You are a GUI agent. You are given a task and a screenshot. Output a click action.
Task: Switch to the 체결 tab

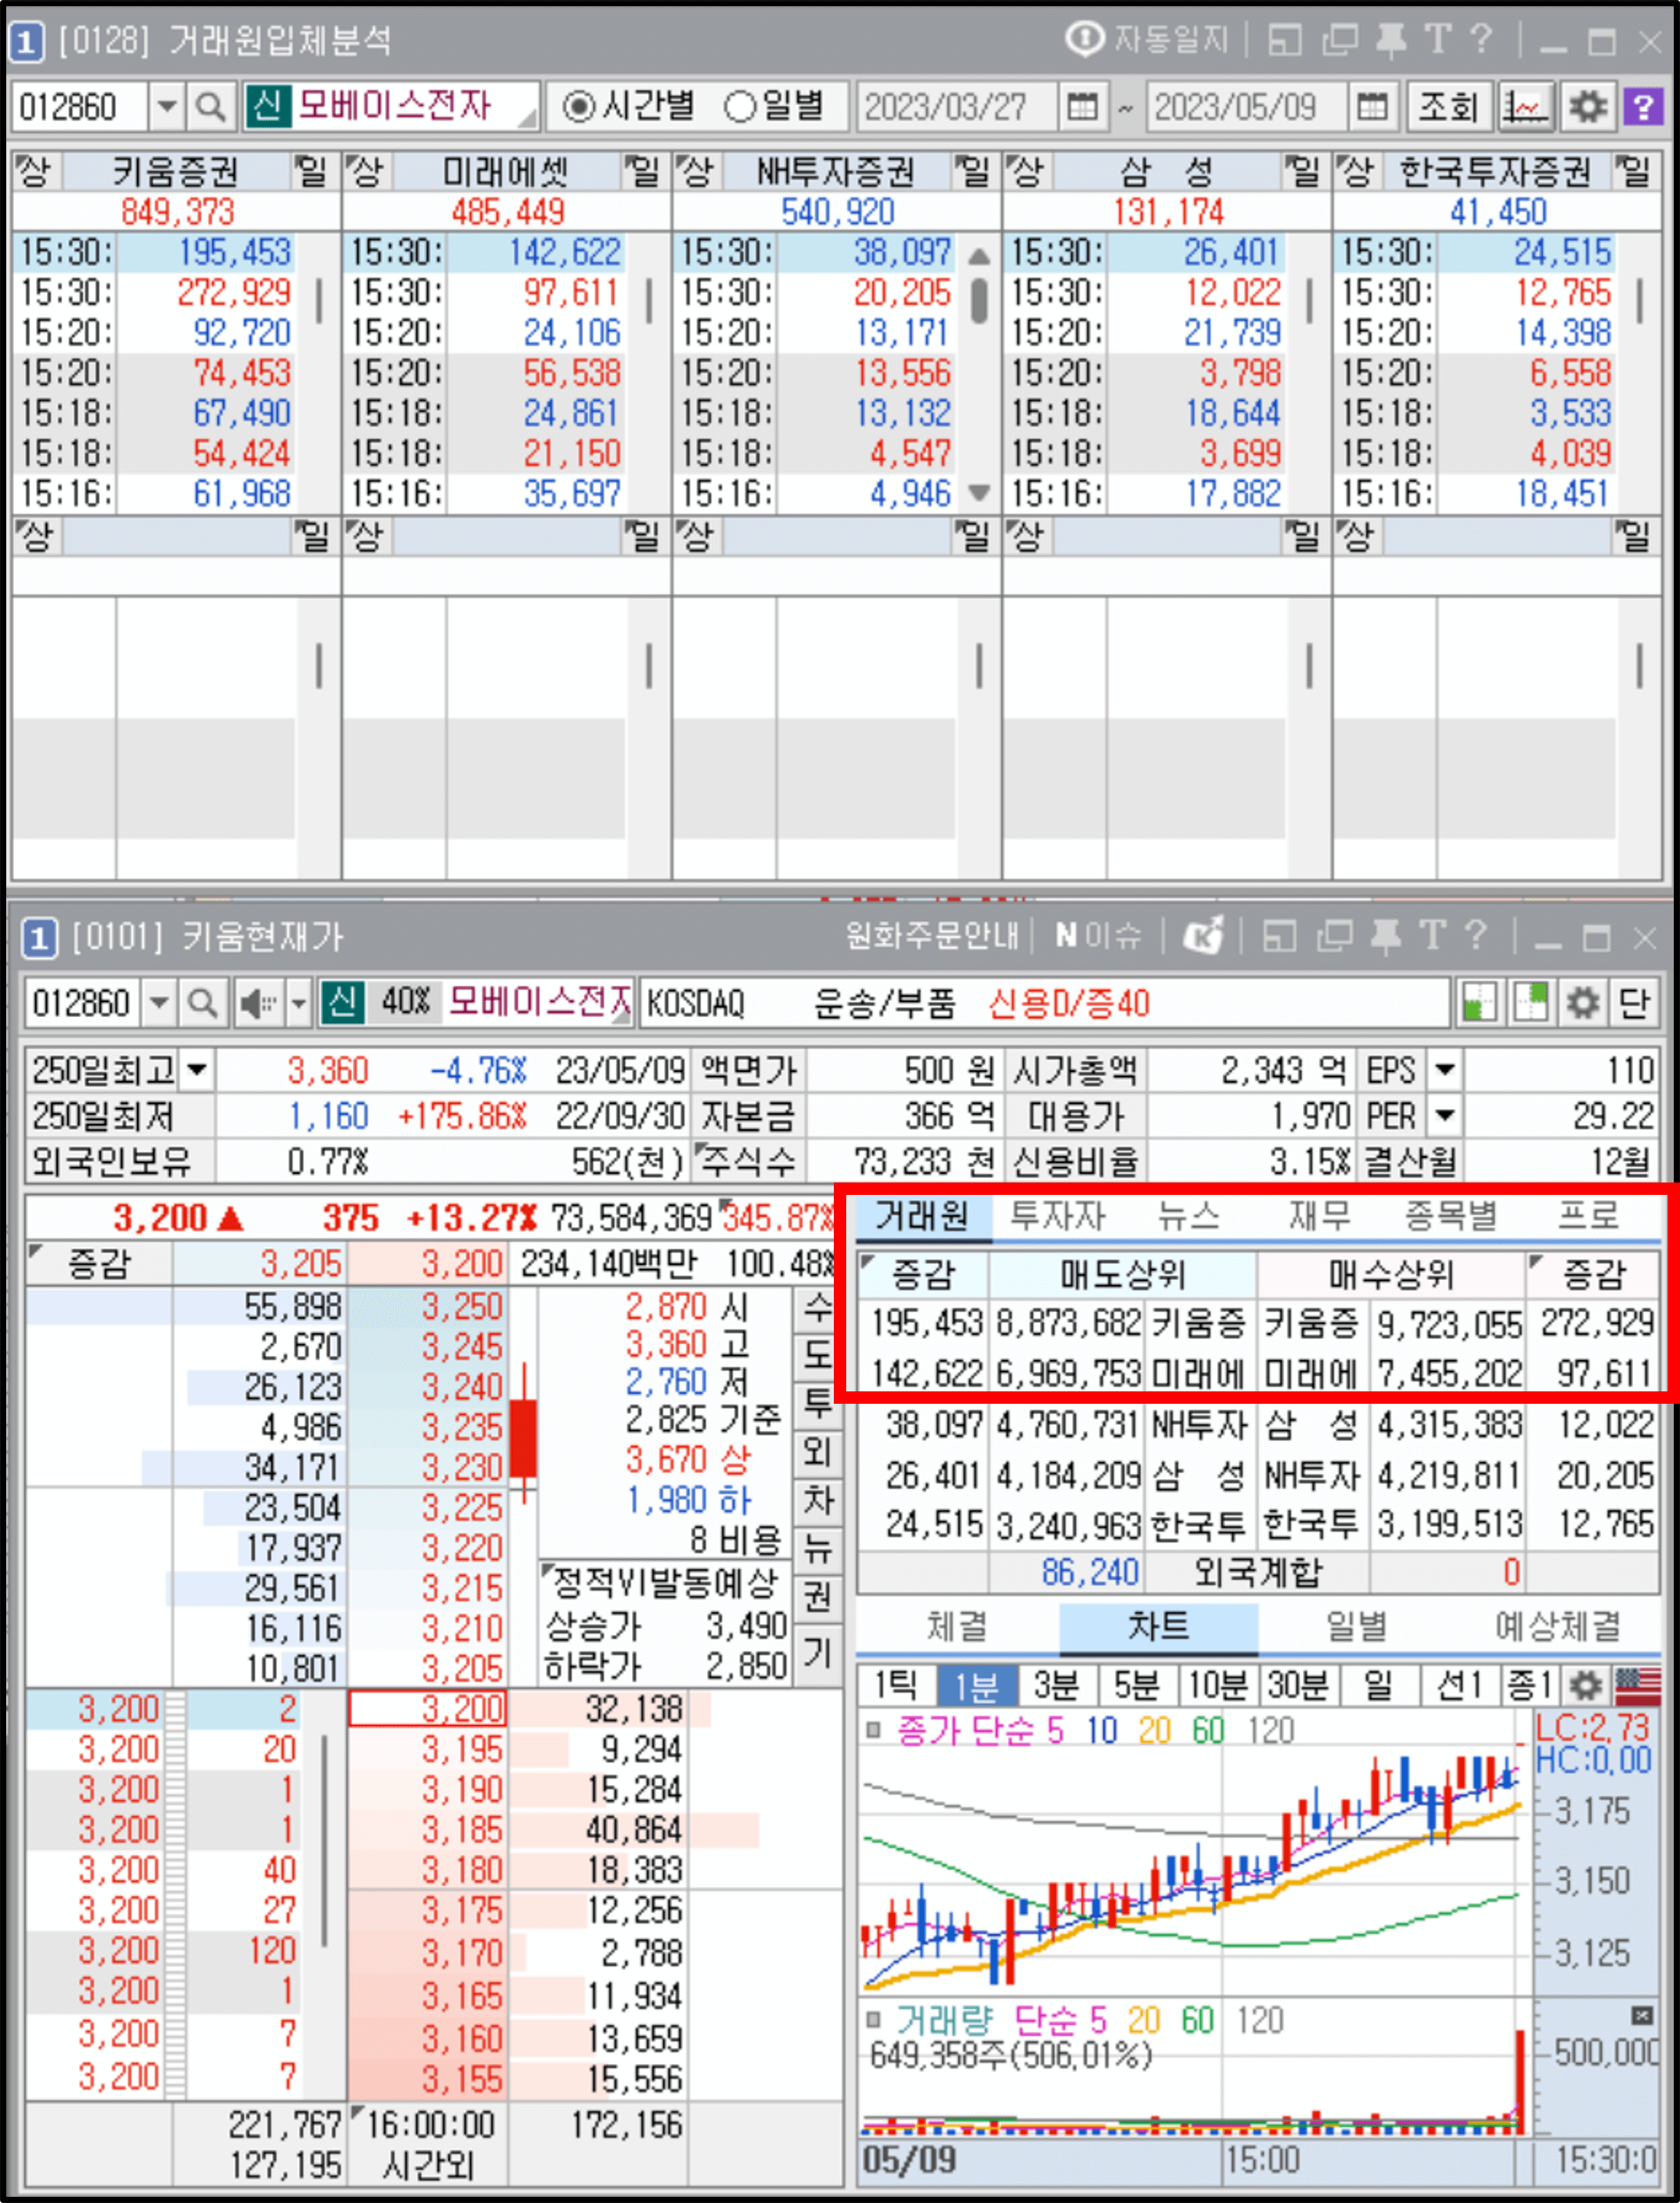[957, 1628]
